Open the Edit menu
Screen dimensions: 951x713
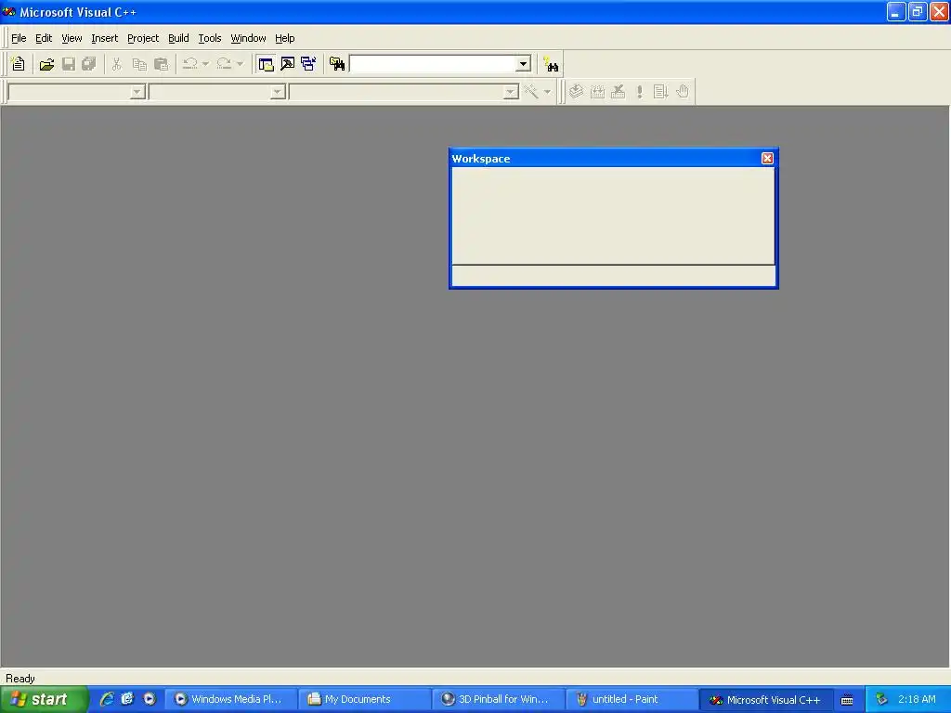click(x=44, y=38)
